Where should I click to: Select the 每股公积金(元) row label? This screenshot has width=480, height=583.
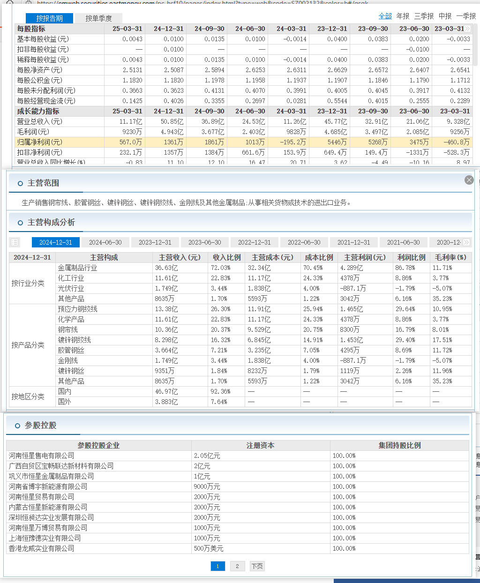40,80
